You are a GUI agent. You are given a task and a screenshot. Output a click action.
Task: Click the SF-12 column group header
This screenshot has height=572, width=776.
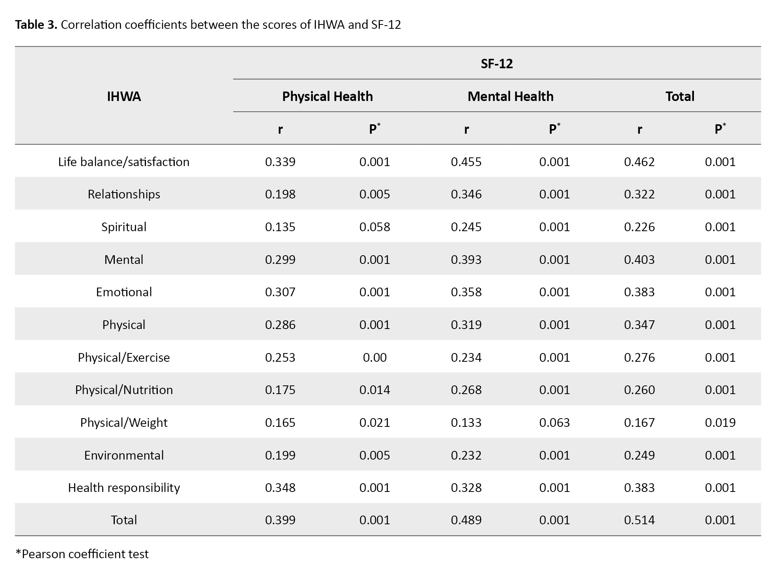(x=496, y=64)
